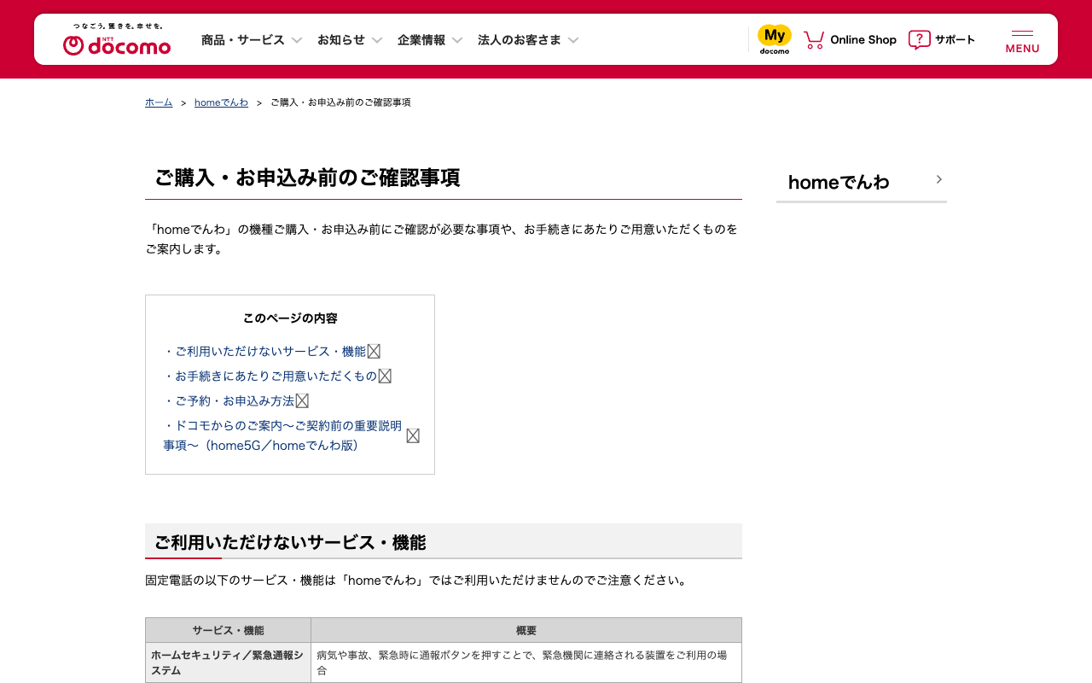Open the My docomo icon

tap(775, 39)
